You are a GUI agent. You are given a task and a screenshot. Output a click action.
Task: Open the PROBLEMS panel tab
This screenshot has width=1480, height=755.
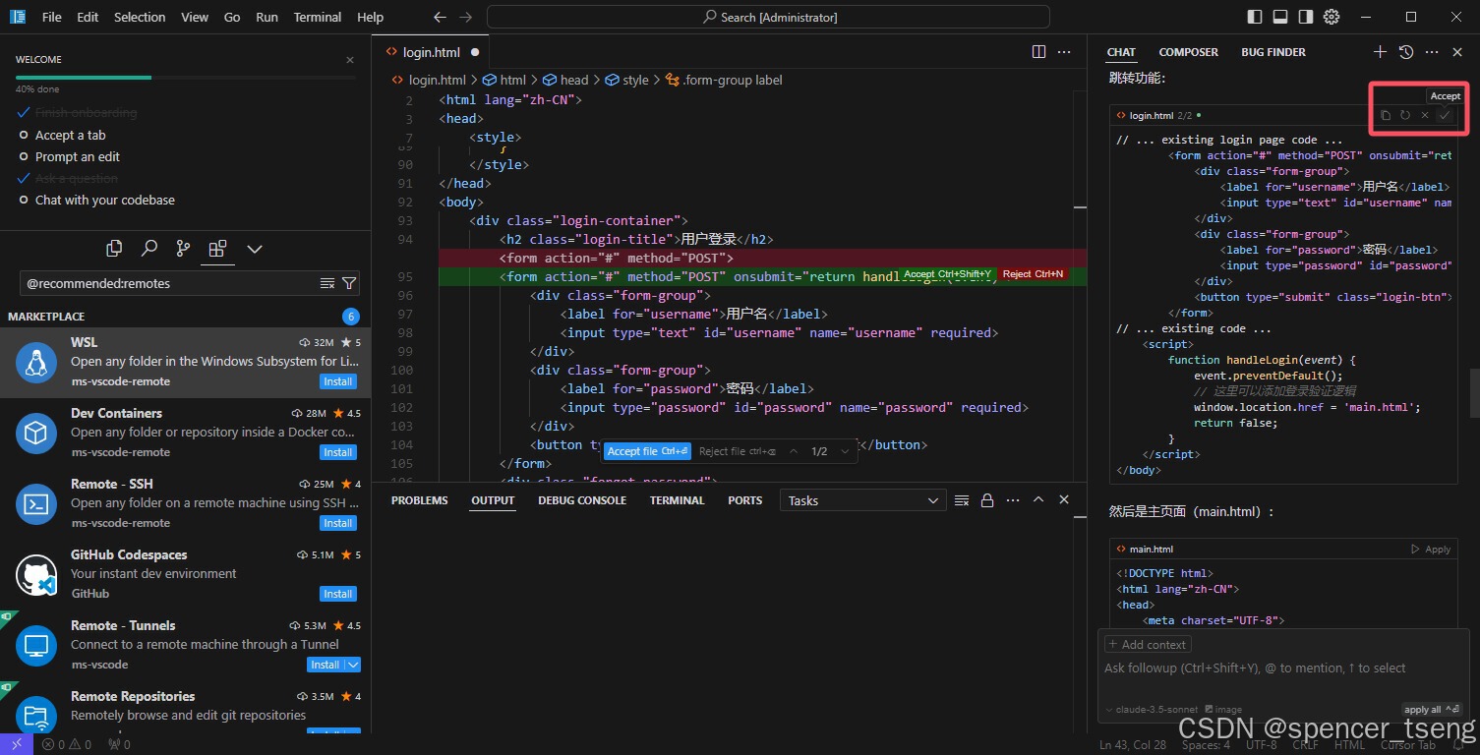(x=419, y=500)
